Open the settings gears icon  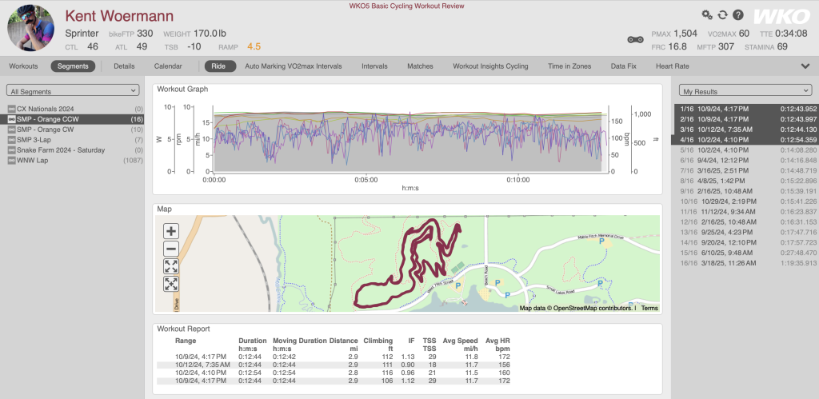point(706,15)
